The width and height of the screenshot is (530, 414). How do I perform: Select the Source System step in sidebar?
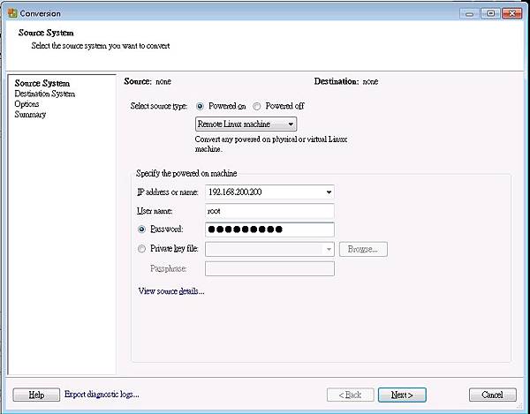42,83
